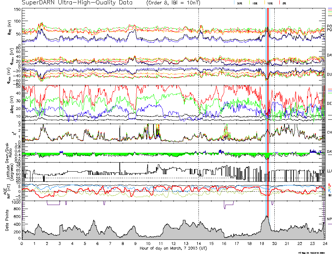The width and height of the screenshot is (332, 254).
Task: Click the blue-filled ratio bump near hour 23
Action: (312, 151)
